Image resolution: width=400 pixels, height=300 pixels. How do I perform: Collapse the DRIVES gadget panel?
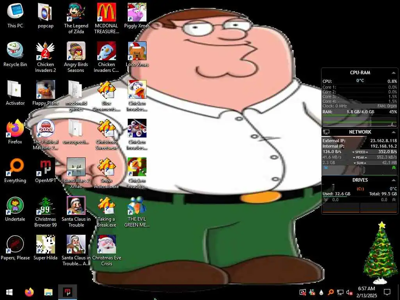(x=394, y=180)
